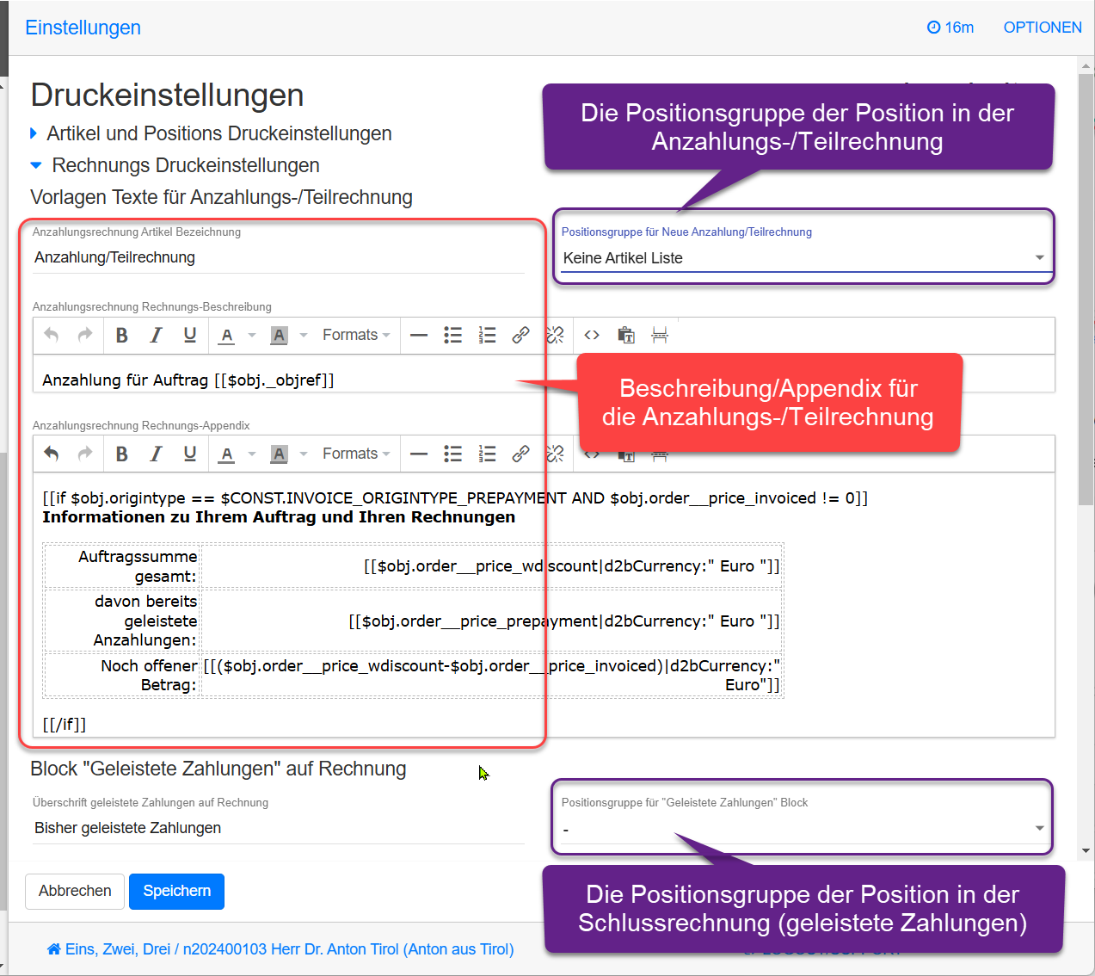Insert numbered list in the Beschreibung editor
This screenshot has height=976, width=1095.
487,335
